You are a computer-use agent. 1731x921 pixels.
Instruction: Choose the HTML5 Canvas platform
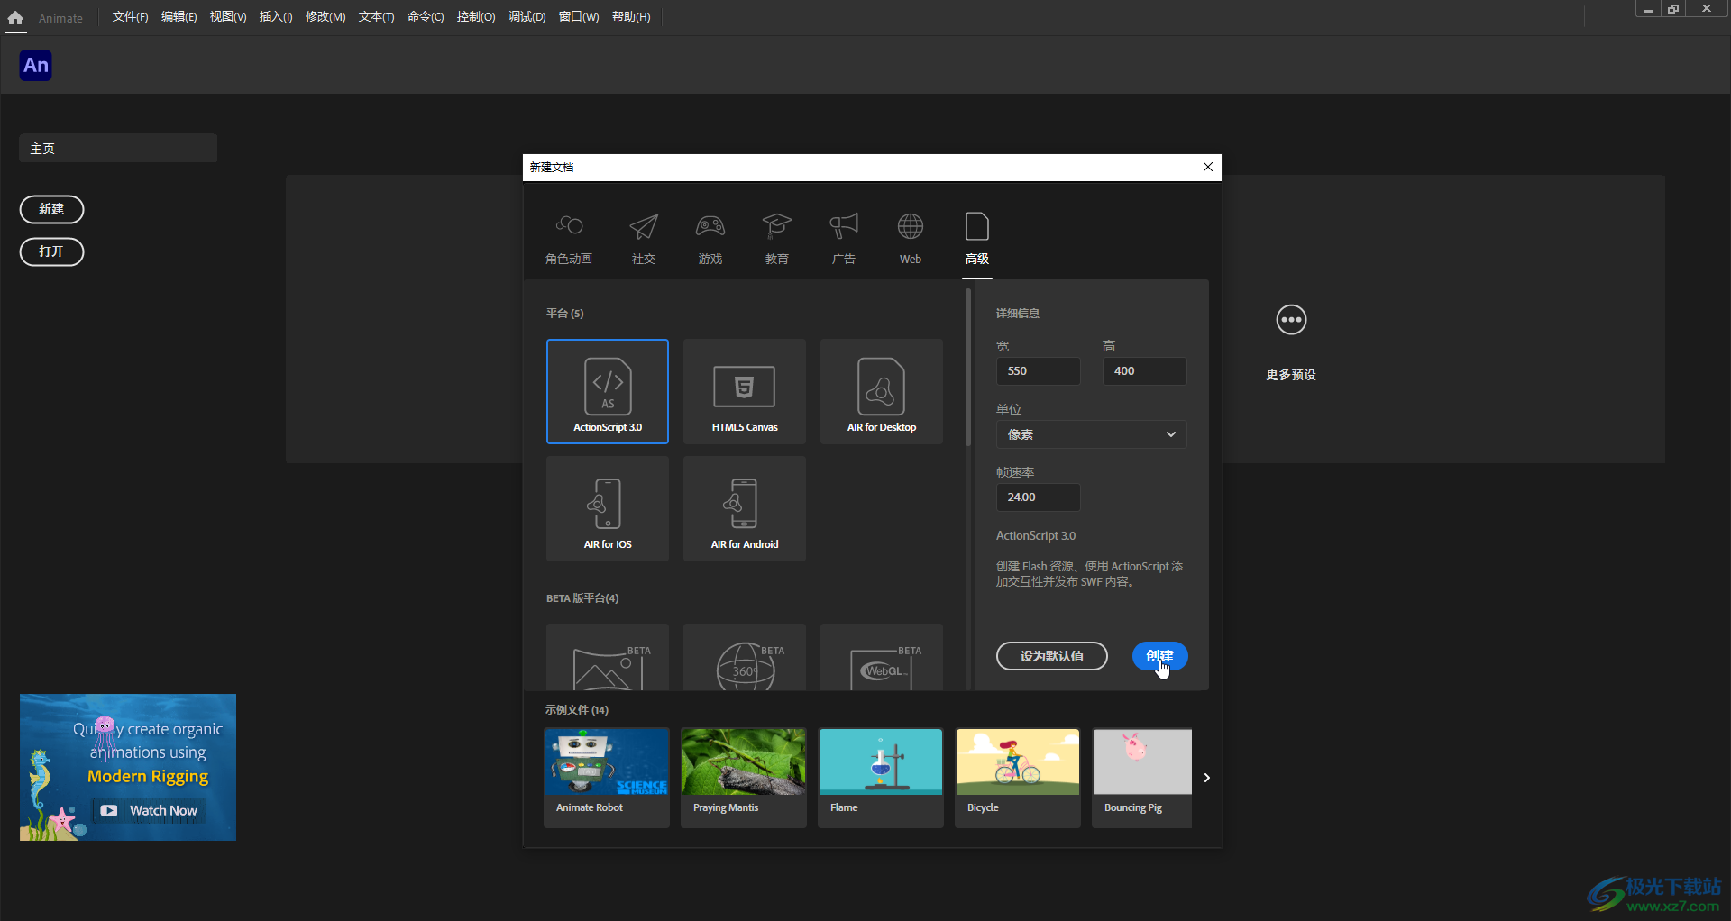click(x=745, y=391)
